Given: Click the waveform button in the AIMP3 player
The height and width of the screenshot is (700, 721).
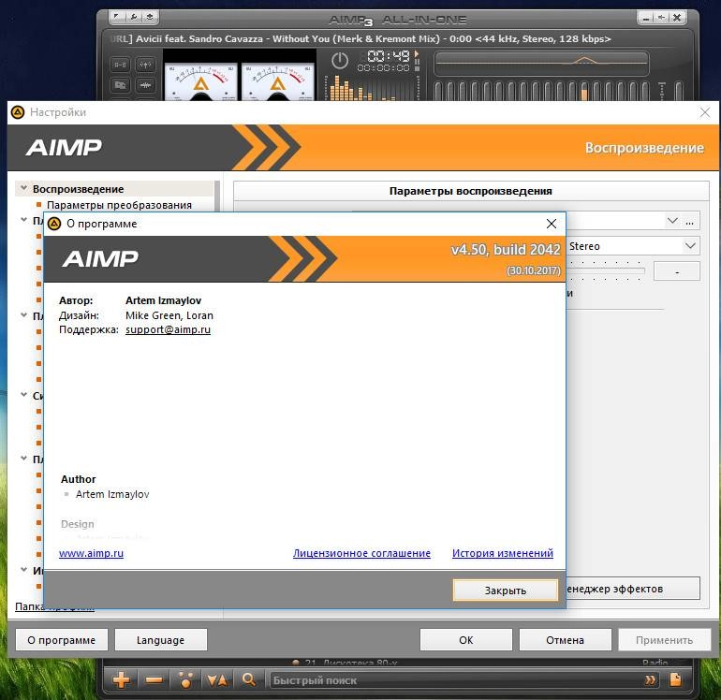Looking at the screenshot, I should coord(145,85).
